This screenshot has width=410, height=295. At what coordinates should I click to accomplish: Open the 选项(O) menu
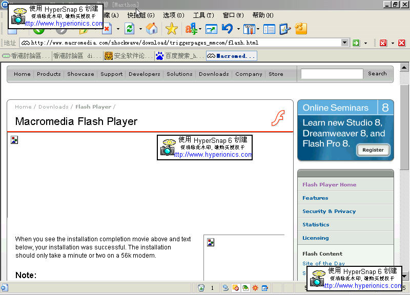click(174, 15)
